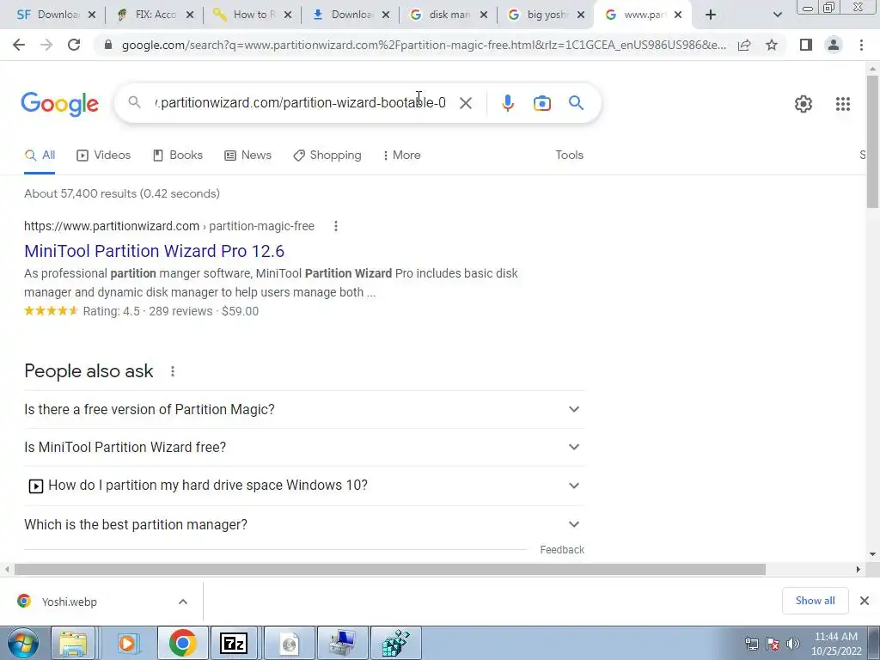The width and height of the screenshot is (880, 660).
Task: Show all downloads
Action: point(815,601)
